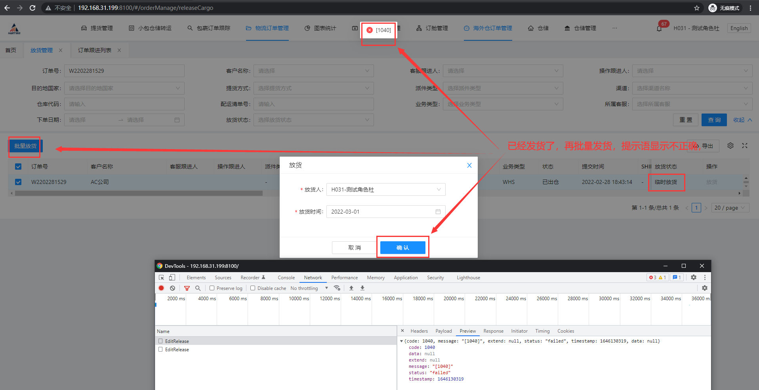
Task: Toggle the device toolbar icon
Action: click(x=172, y=277)
